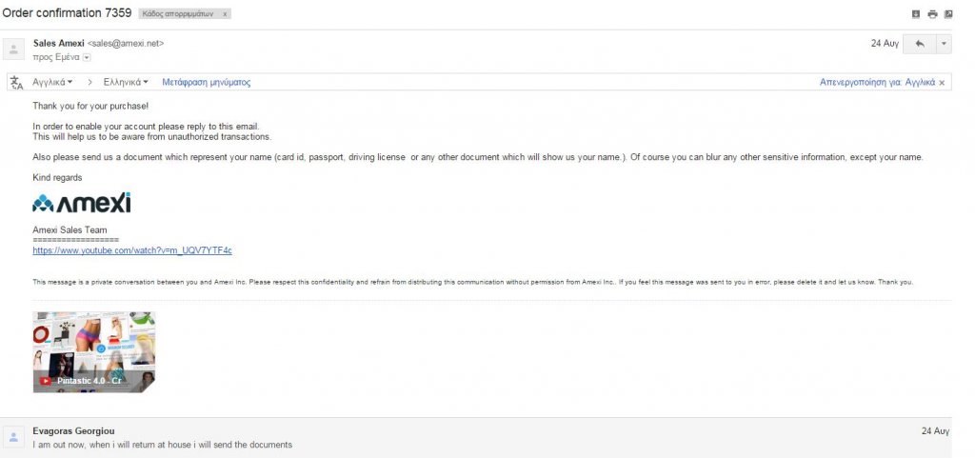Click the 'Μετάφραση μηνύματος' translate link
This screenshot has width=975, height=458.
pos(206,83)
